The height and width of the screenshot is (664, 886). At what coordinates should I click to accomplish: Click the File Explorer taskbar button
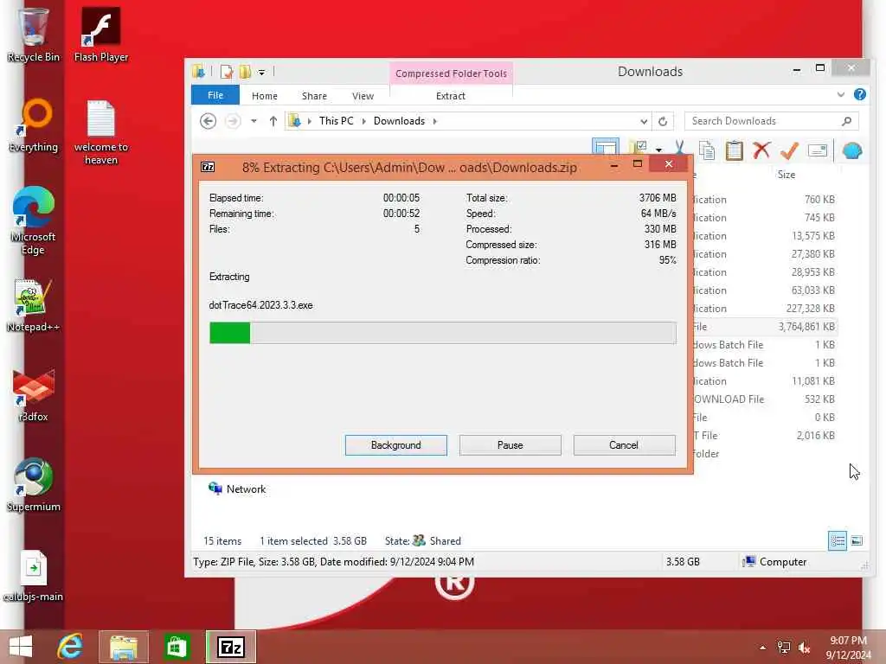click(124, 647)
